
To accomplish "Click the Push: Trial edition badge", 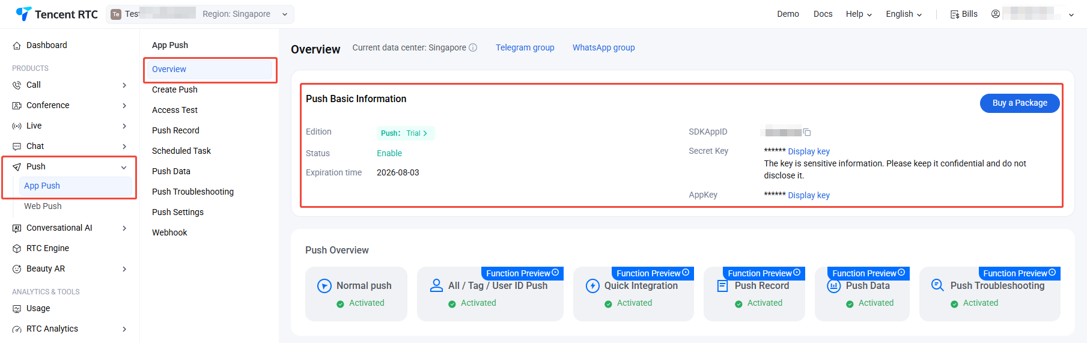I will pyautogui.click(x=405, y=133).
